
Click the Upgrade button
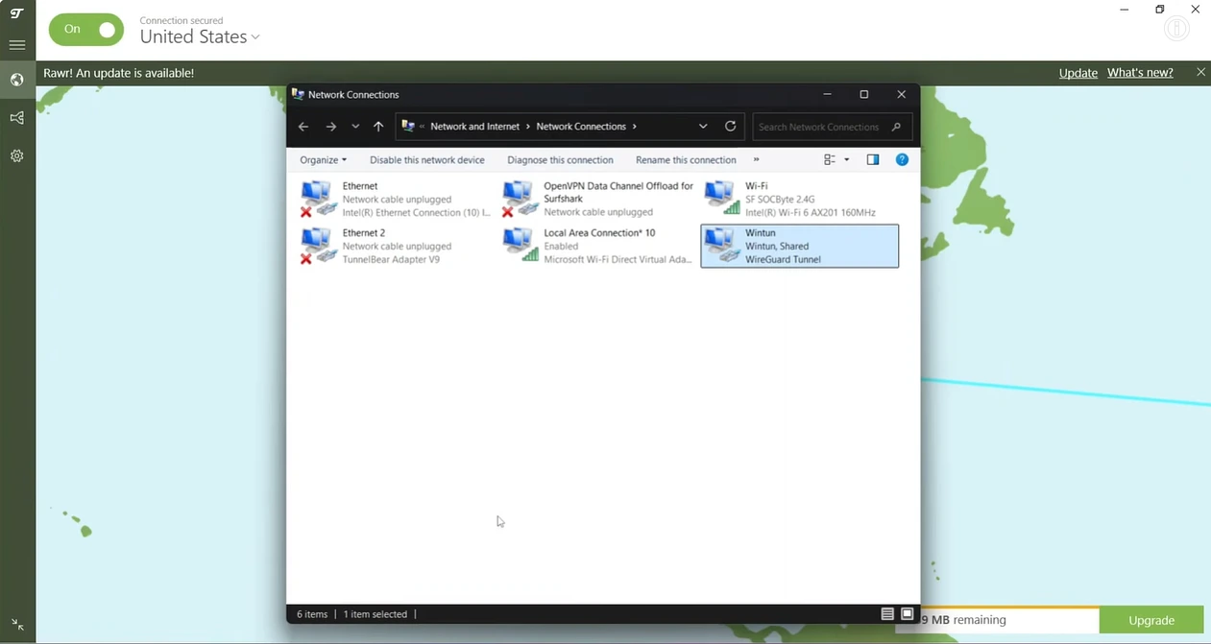coord(1151,620)
